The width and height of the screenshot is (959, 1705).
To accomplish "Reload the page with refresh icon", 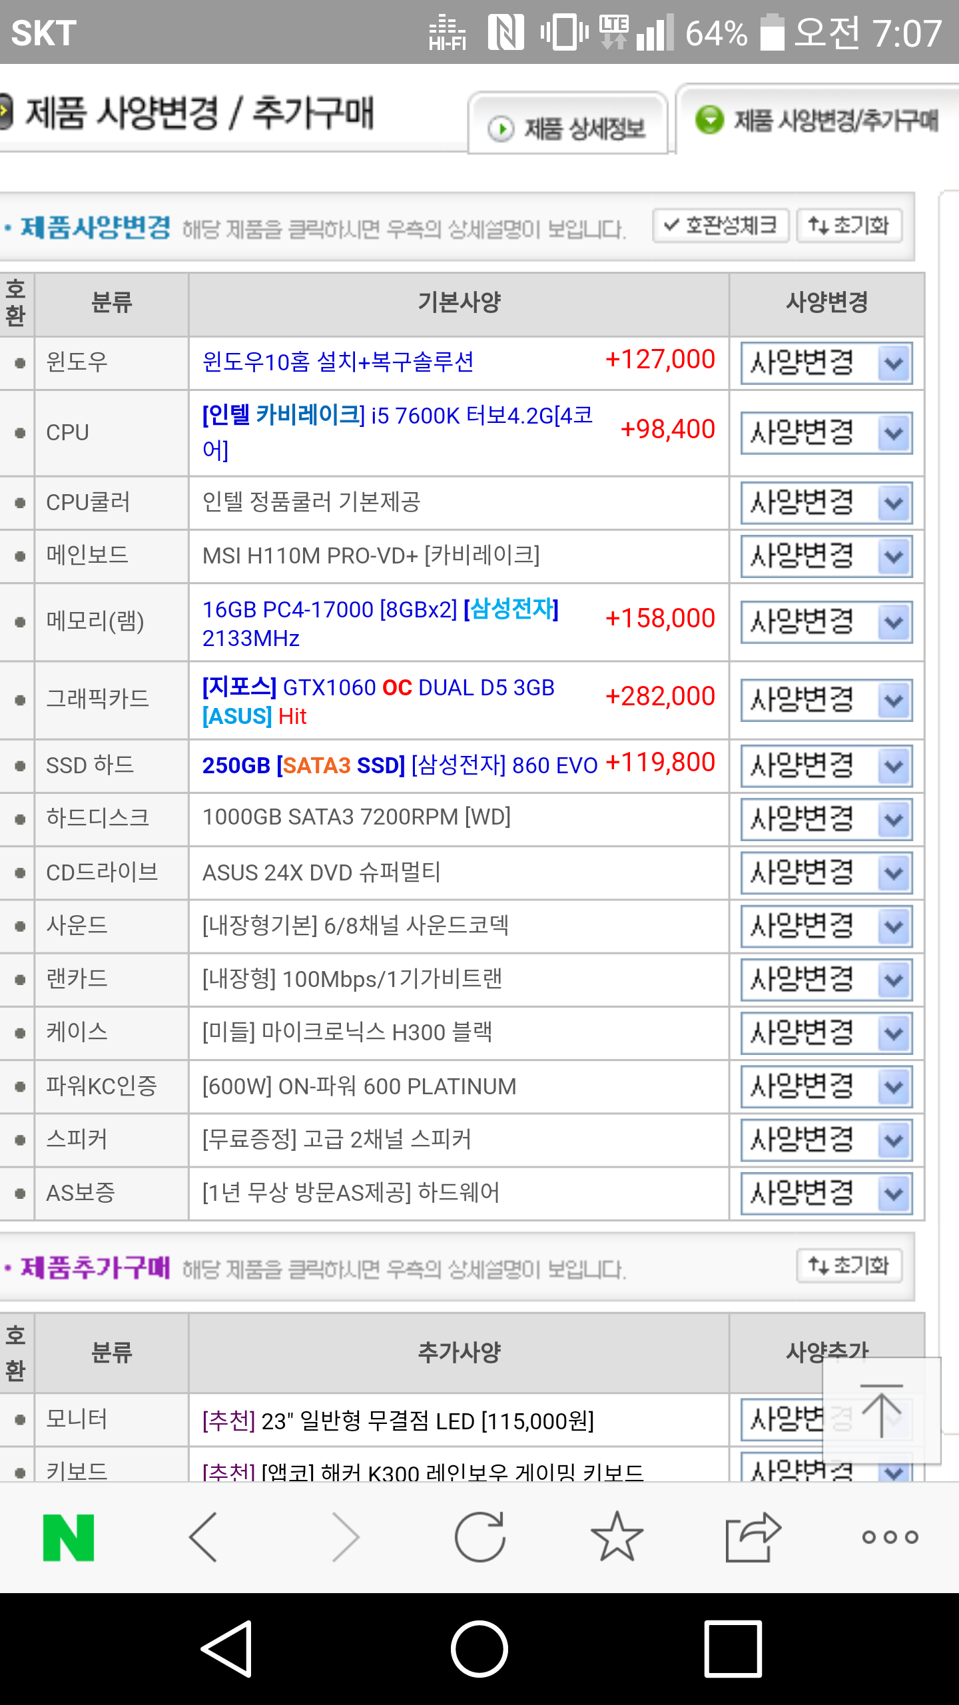I will [480, 1537].
